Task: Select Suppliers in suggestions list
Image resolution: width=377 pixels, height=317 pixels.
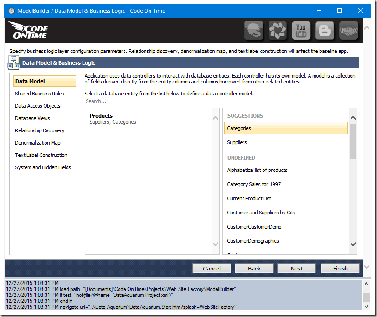Action: click(237, 142)
